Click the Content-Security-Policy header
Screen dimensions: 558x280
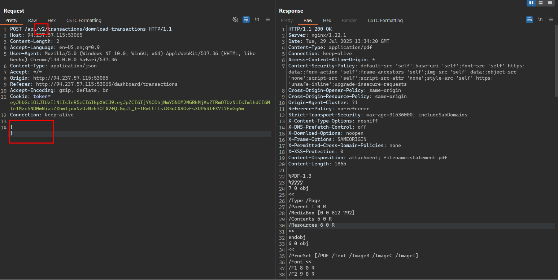[407, 75]
